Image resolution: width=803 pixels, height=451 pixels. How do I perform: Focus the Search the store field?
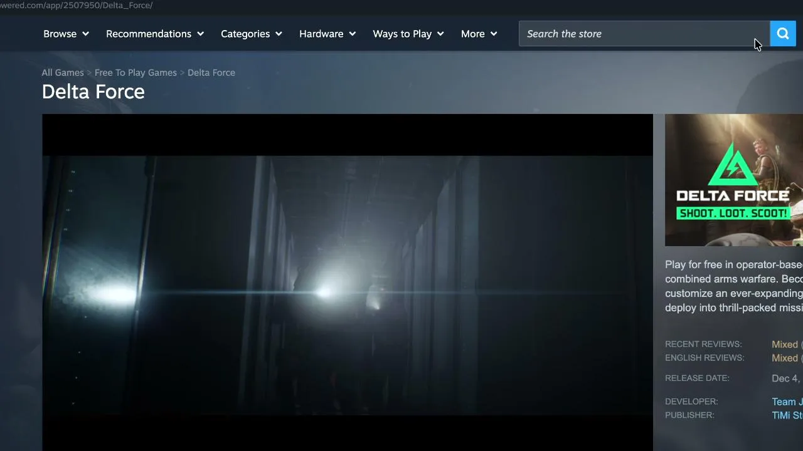click(644, 34)
